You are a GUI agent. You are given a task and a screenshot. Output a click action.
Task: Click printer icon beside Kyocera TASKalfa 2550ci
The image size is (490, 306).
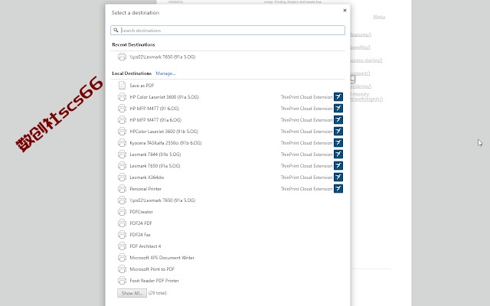pos(122,143)
